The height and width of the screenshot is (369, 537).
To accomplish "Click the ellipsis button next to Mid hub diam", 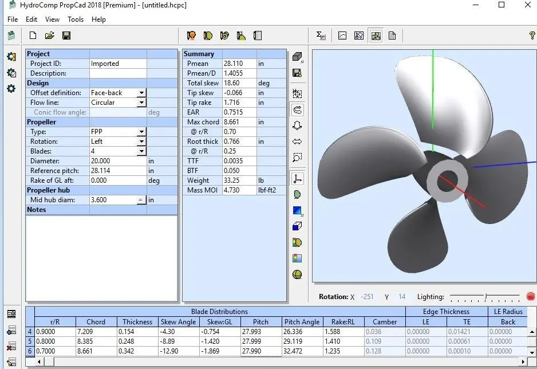I will (141, 200).
